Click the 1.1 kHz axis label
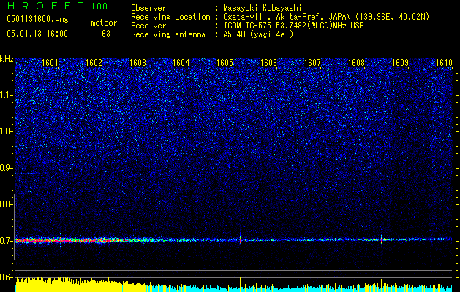 coord(7,95)
